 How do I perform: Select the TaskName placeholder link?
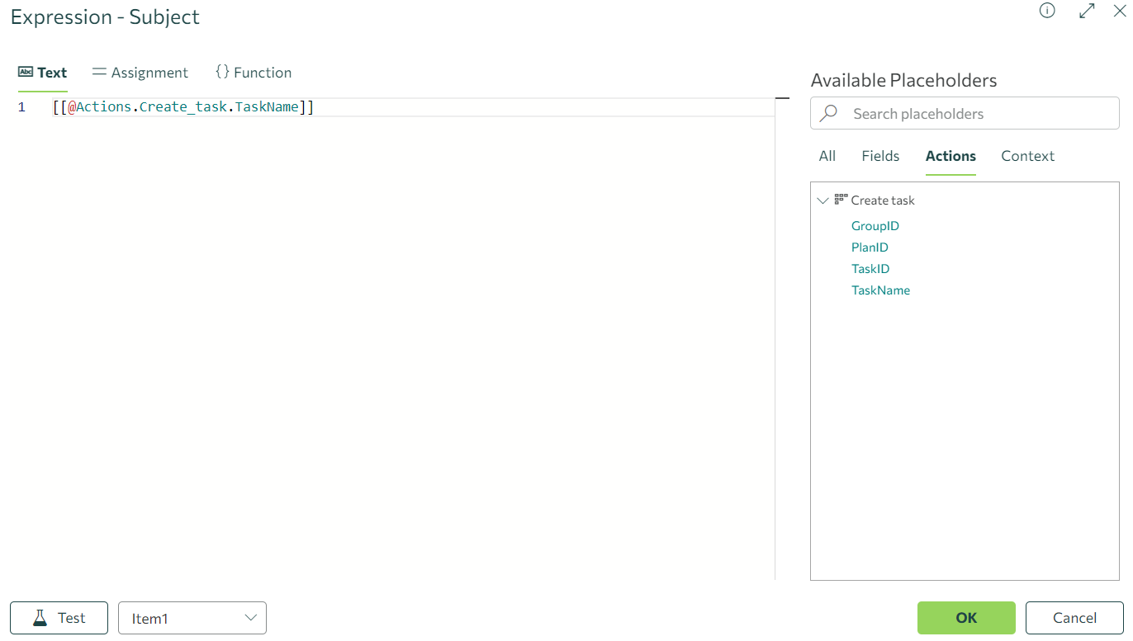click(x=880, y=290)
